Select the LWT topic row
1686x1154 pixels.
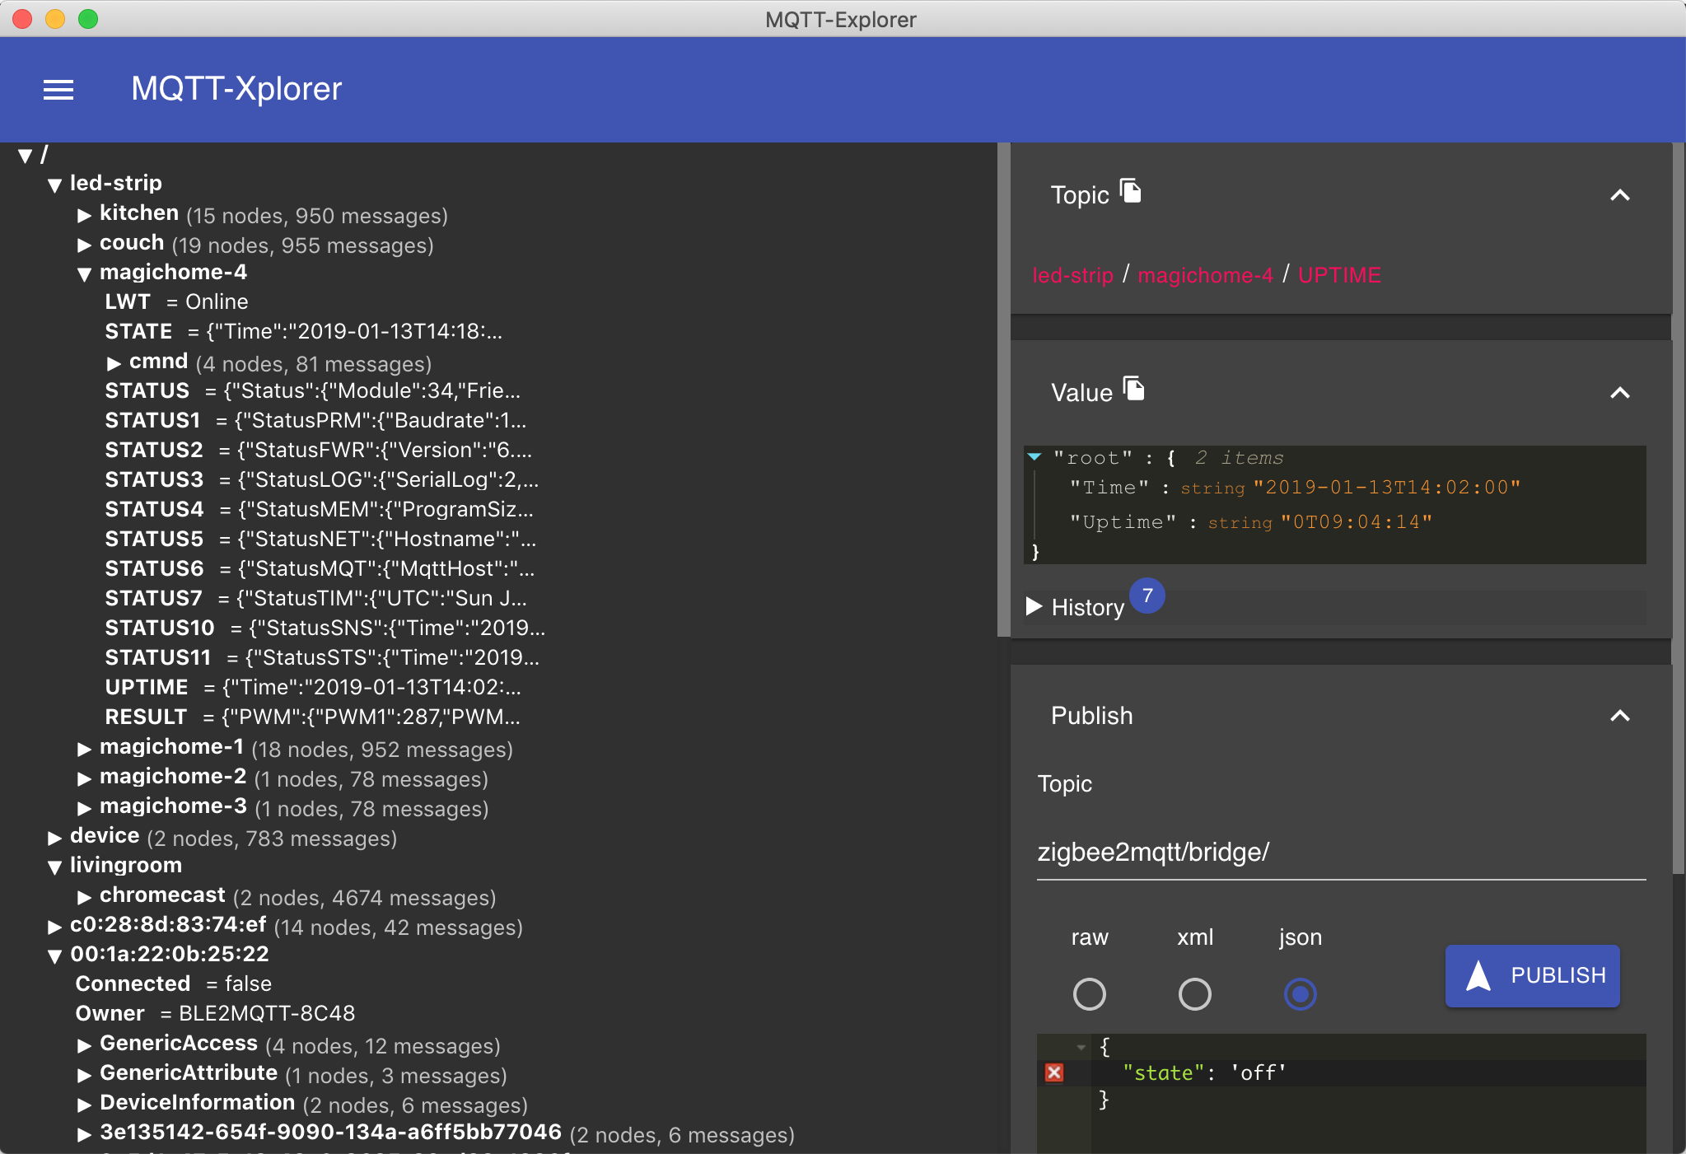coord(177,301)
